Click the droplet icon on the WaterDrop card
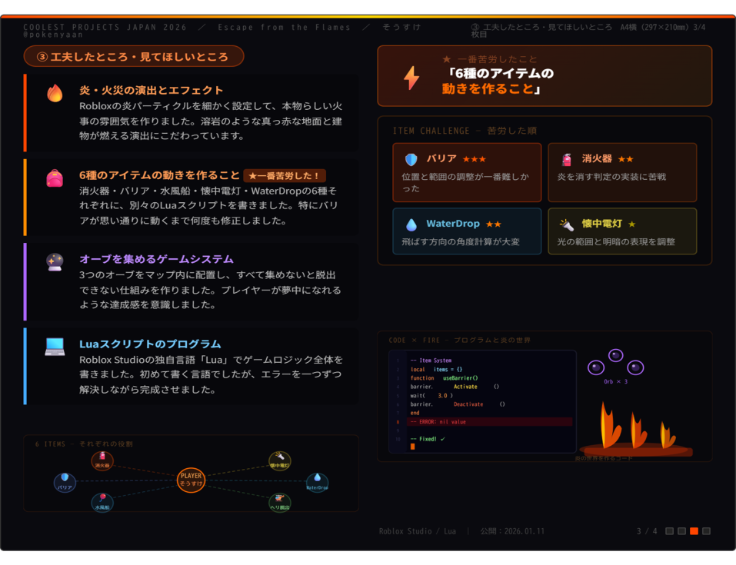 pyautogui.click(x=412, y=222)
